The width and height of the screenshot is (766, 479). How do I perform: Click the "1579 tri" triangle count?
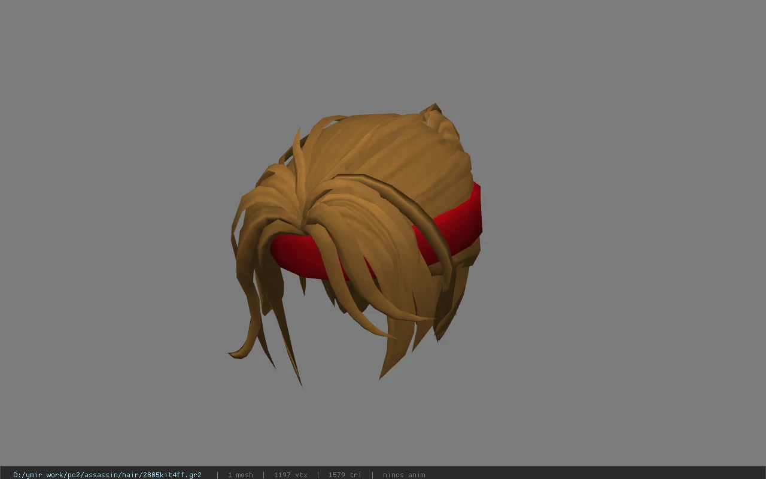pos(345,475)
